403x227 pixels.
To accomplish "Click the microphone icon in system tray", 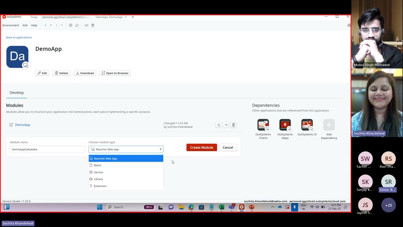I will tap(294, 207).
